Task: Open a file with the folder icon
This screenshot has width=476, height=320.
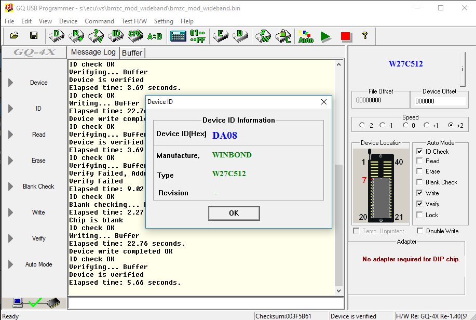Action: point(14,35)
